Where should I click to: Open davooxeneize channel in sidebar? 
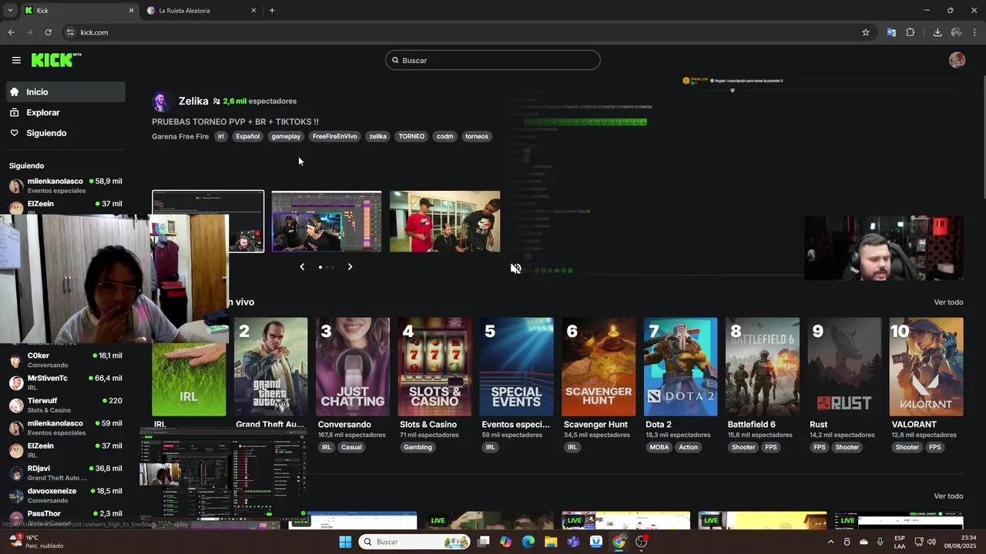[65, 495]
